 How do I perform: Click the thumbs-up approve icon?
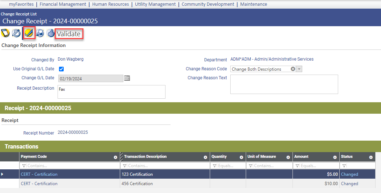(x=50, y=33)
